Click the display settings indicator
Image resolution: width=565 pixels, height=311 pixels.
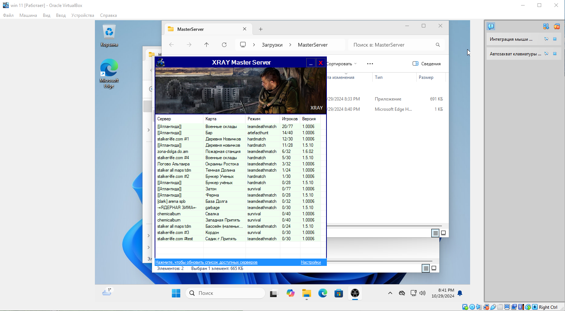click(507, 307)
